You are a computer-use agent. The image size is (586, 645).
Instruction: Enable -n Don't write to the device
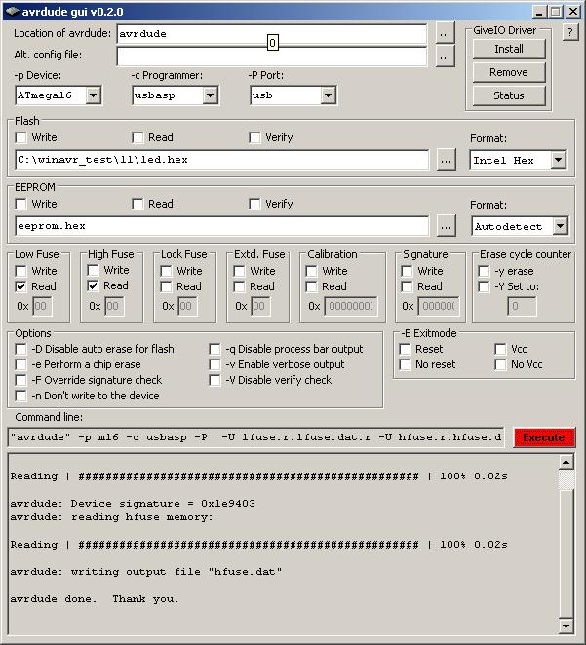click(x=20, y=396)
